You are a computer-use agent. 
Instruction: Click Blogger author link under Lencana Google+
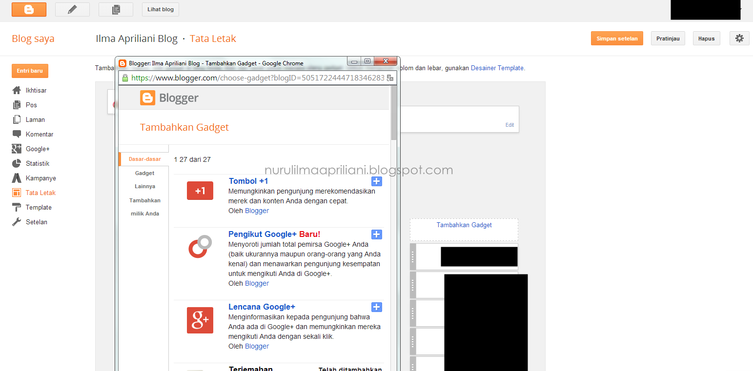click(x=257, y=346)
